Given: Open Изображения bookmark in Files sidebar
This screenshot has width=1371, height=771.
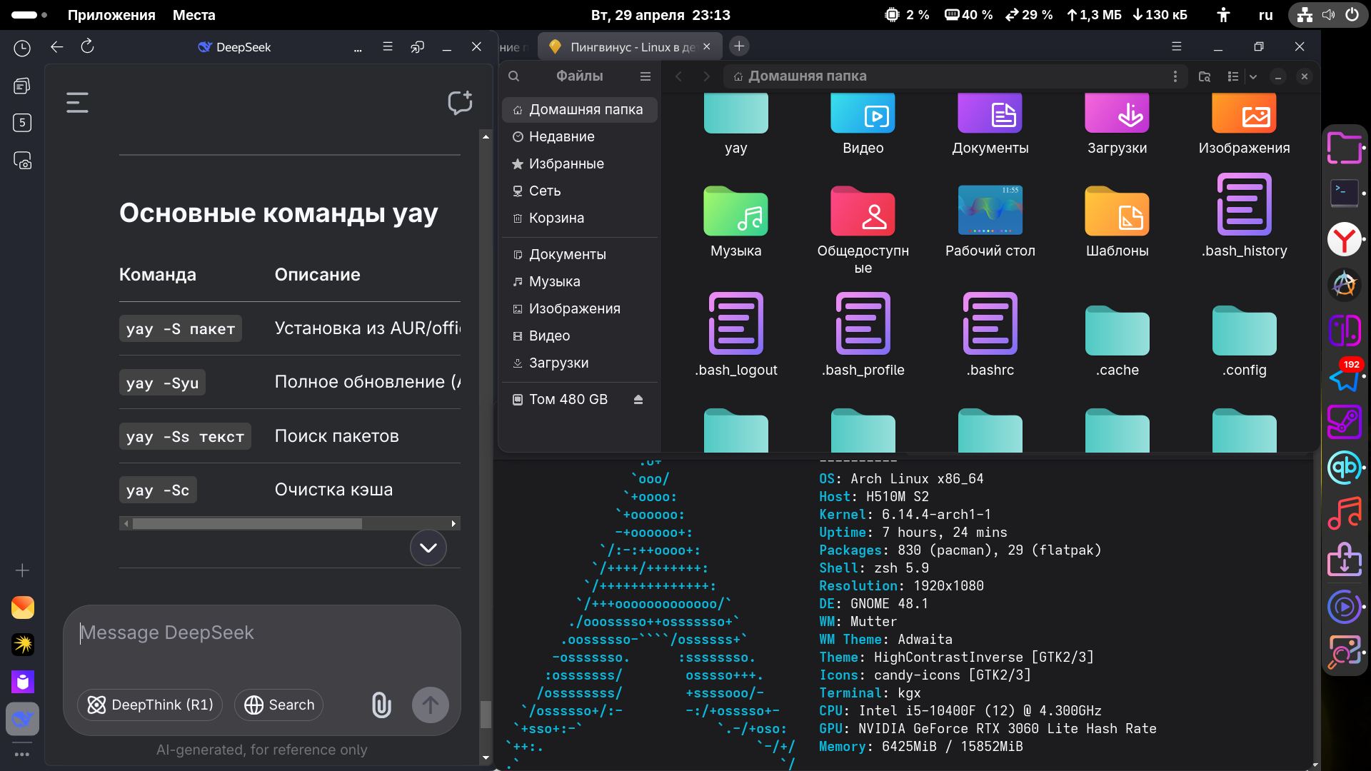Looking at the screenshot, I should (x=579, y=309).
